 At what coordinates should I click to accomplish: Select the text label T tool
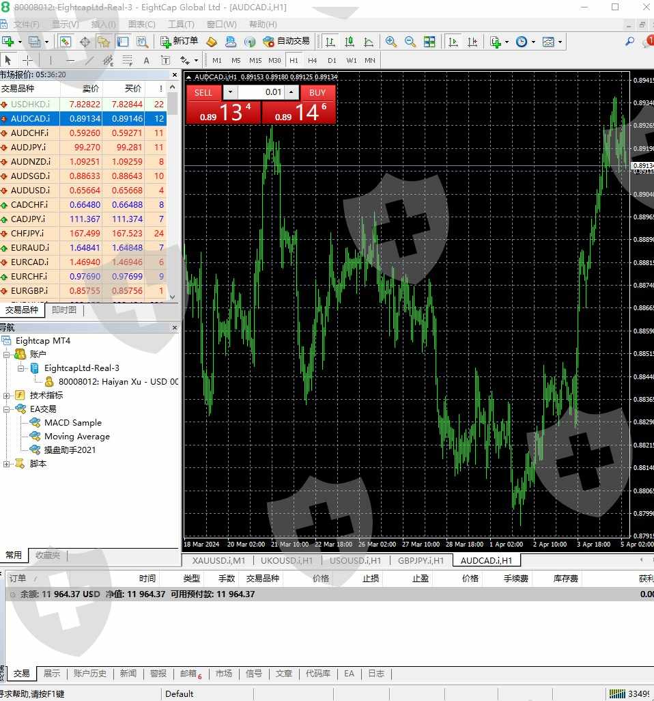pyautogui.click(x=165, y=60)
